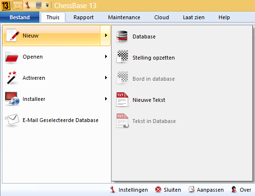Select the Activeren menu entry

[x=57, y=78]
